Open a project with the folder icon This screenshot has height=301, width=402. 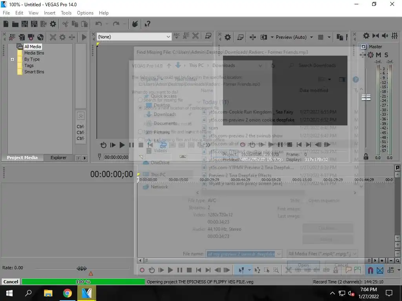pyautogui.click(x=15, y=24)
